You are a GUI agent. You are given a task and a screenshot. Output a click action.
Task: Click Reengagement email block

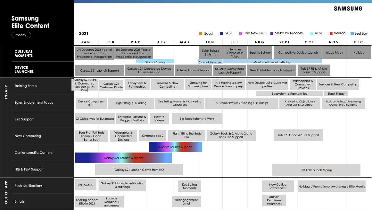[186, 201]
